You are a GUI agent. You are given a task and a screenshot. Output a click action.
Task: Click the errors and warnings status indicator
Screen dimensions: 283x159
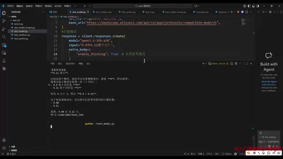pyautogui.click(x=11, y=154)
